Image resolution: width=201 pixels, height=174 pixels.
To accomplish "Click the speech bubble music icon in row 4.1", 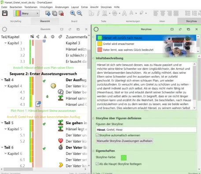I will point(60,92).
